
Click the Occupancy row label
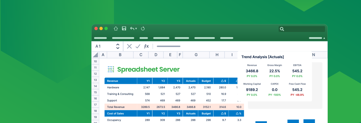click(x=114, y=120)
